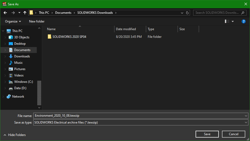Screen dimensions: 250x141
Task: Click the SOLIDWORKS Electrical 2020 title icon
Action: pos(4,4)
